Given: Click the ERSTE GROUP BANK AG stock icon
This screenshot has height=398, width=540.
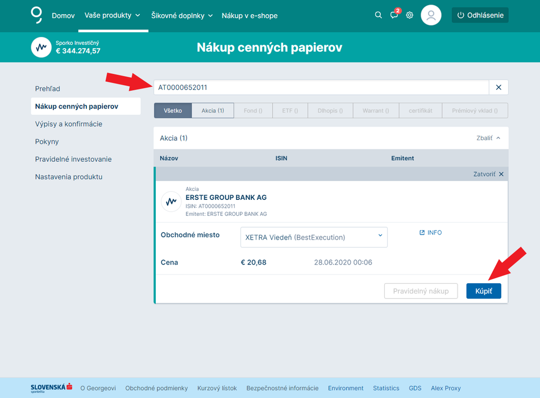Looking at the screenshot, I should (171, 201).
